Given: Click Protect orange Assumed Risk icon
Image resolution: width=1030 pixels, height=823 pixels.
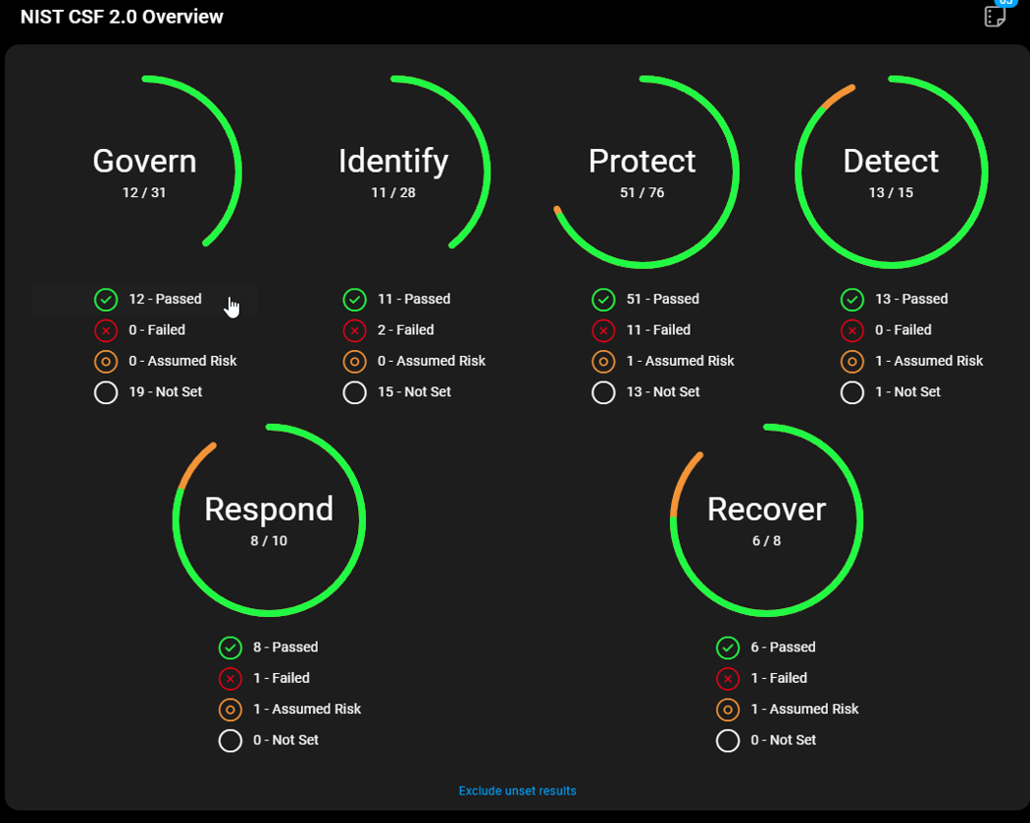Looking at the screenshot, I should (603, 362).
